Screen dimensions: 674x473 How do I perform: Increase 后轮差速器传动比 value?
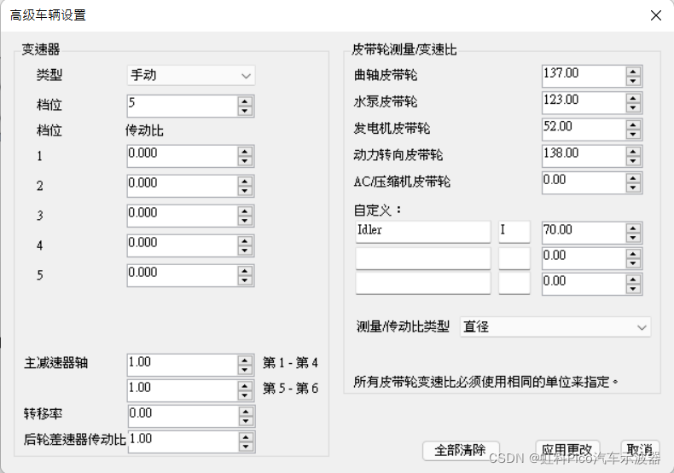coord(246,437)
